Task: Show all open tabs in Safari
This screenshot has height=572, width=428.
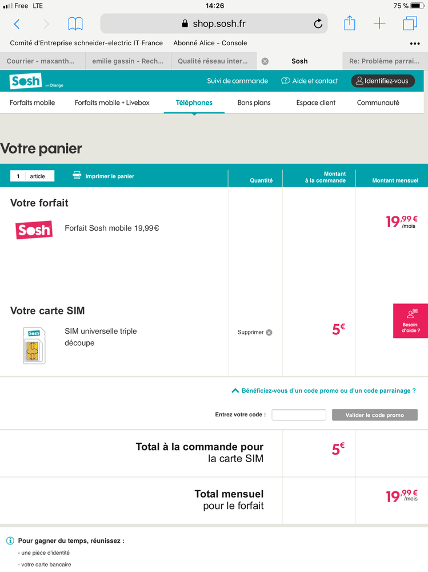Action: click(x=410, y=23)
